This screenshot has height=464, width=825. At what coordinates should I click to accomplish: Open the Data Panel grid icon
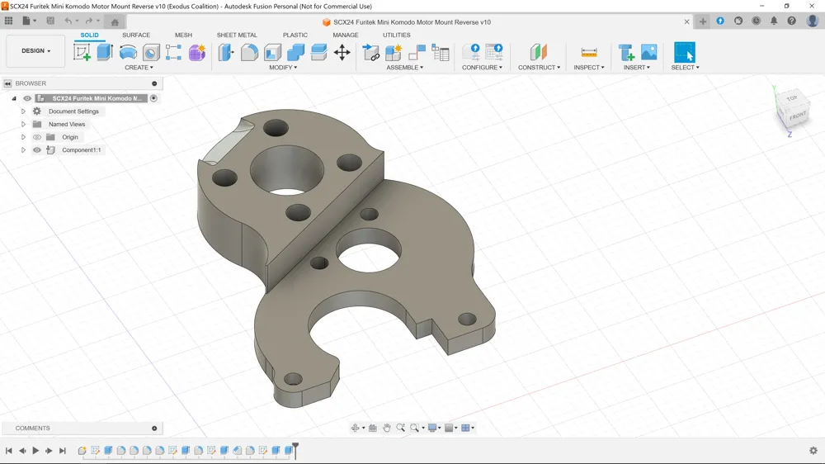point(8,21)
